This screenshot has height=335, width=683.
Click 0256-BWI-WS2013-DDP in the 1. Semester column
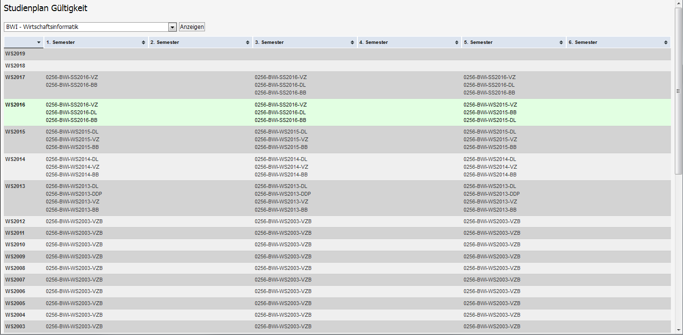[x=74, y=194]
